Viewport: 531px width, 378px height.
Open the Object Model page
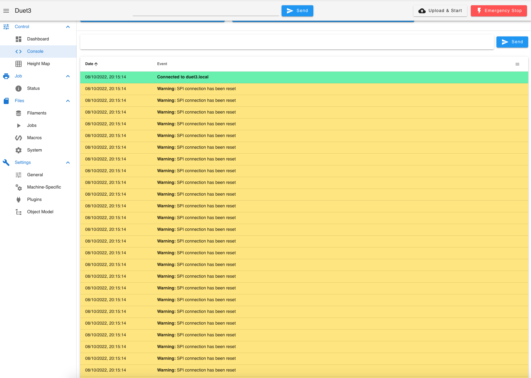(x=38, y=212)
